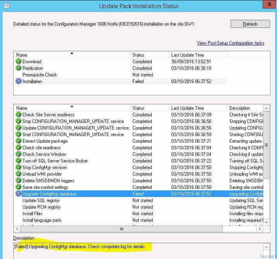Click the window system menu icon in title bar

(x=7, y=6)
